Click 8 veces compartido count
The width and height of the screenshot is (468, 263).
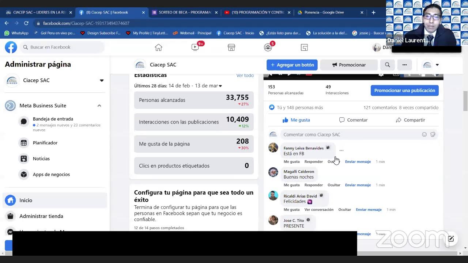tap(419, 107)
